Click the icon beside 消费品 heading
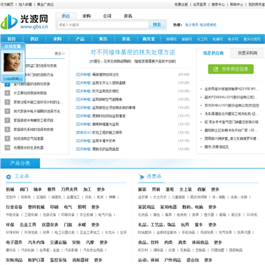 click(141, 177)
